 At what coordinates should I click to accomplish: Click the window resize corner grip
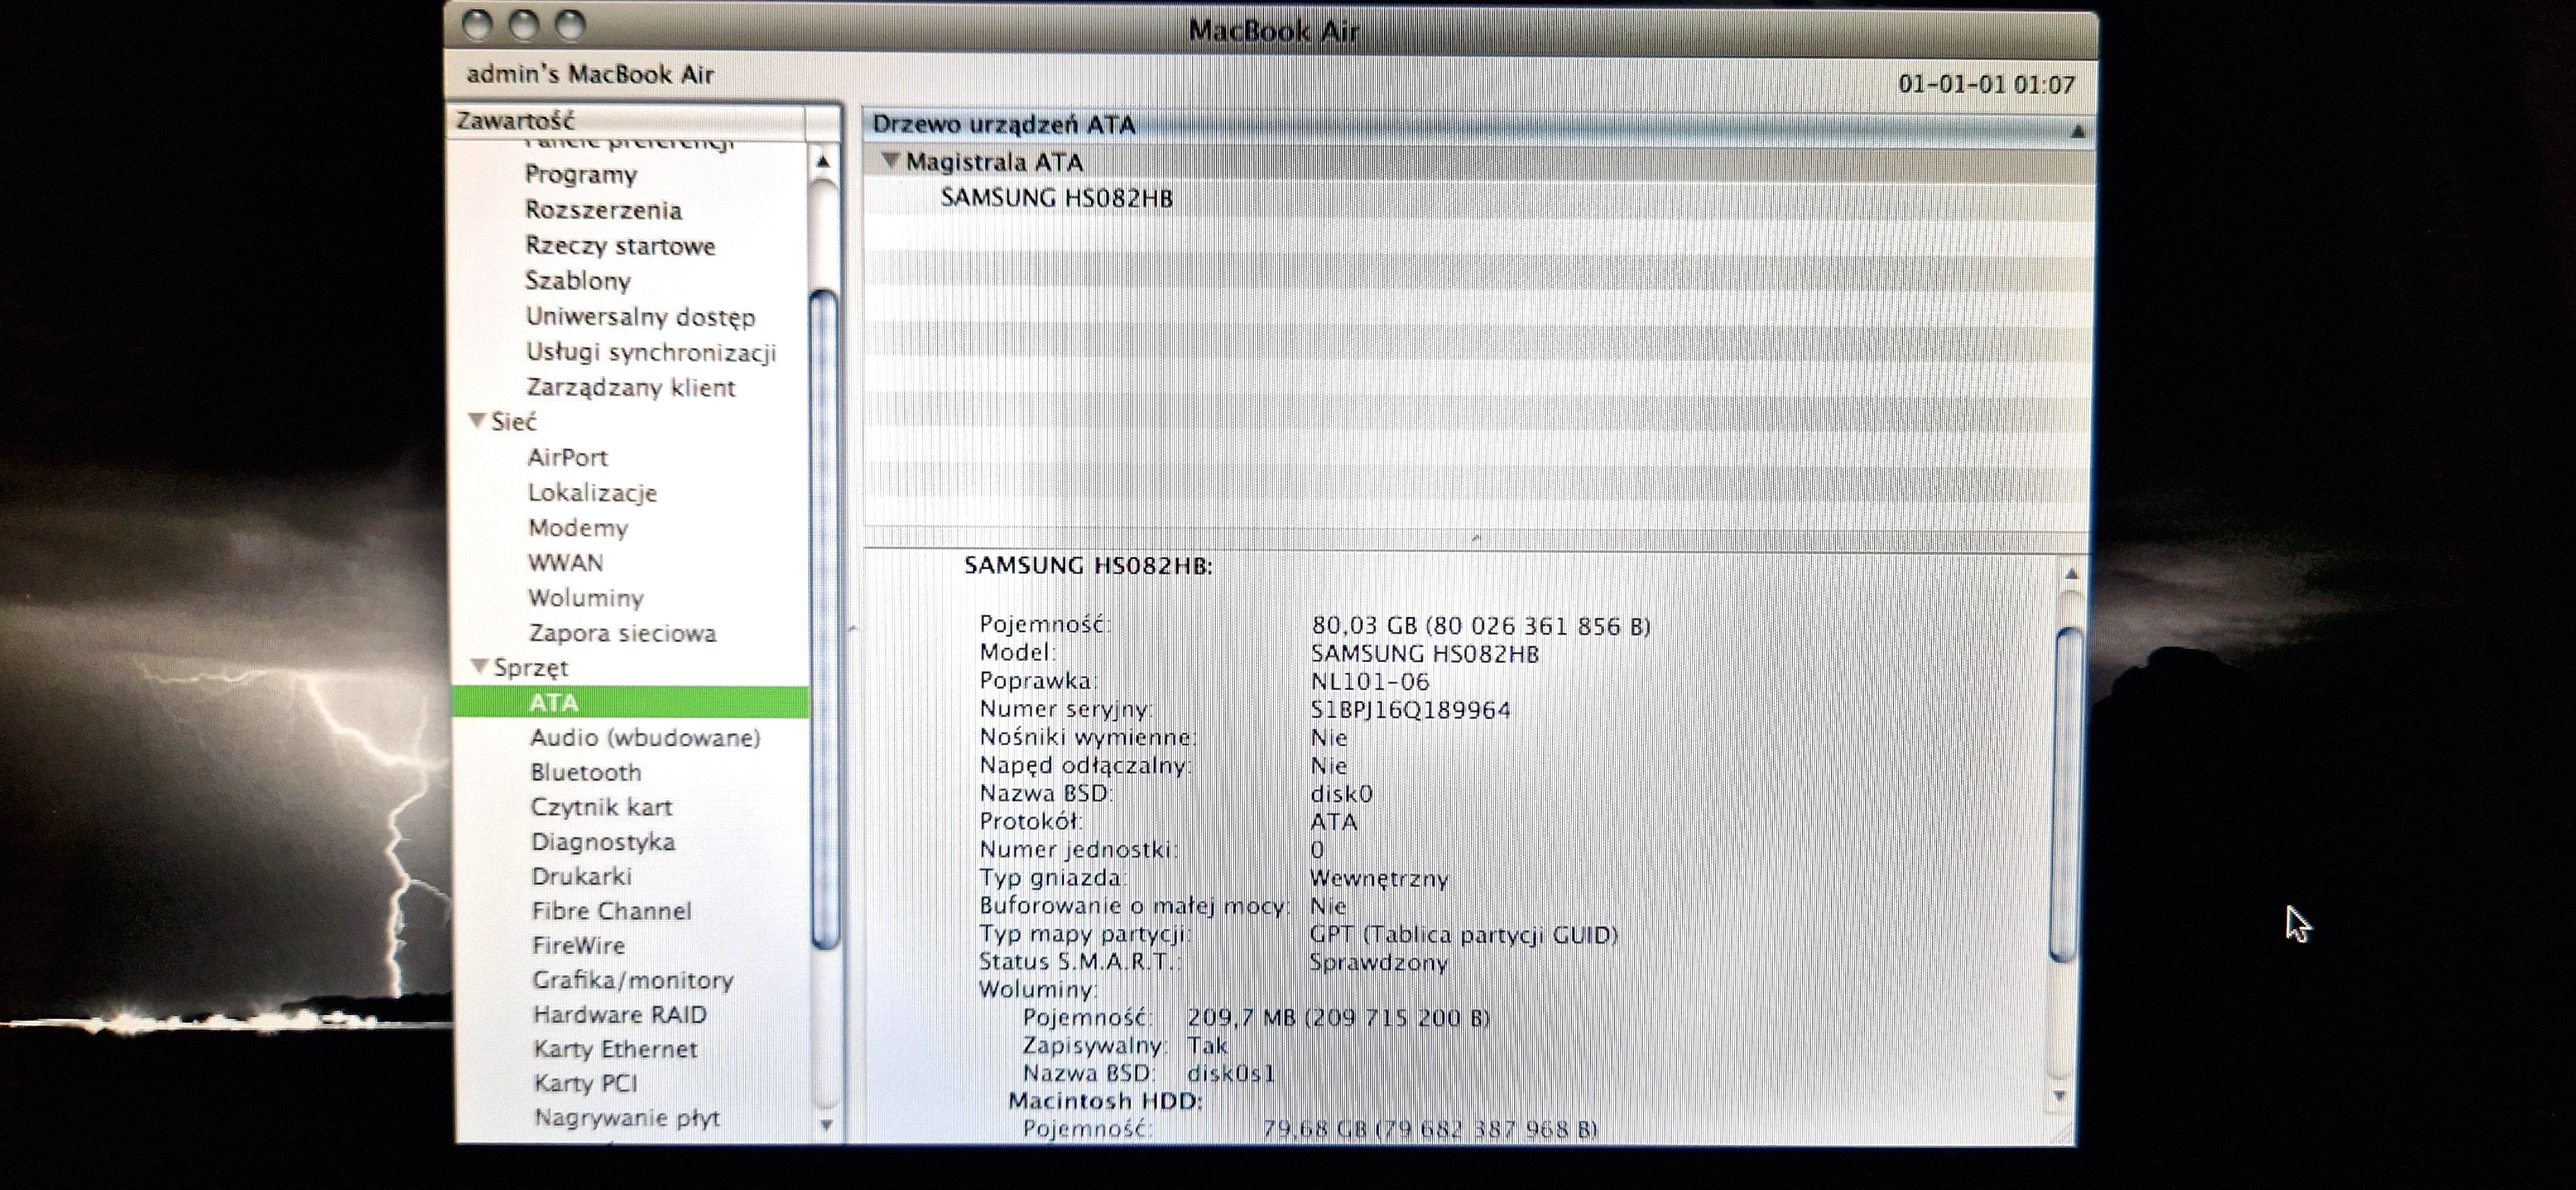point(2061,1132)
